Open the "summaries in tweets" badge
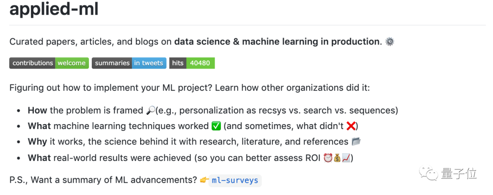Viewport: 493px width, 195px height. [x=129, y=63]
